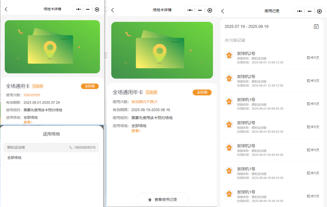327x207 pixels.
Task: Select the date range 2025.07.19 - 2025.09.19
Action: point(247,26)
